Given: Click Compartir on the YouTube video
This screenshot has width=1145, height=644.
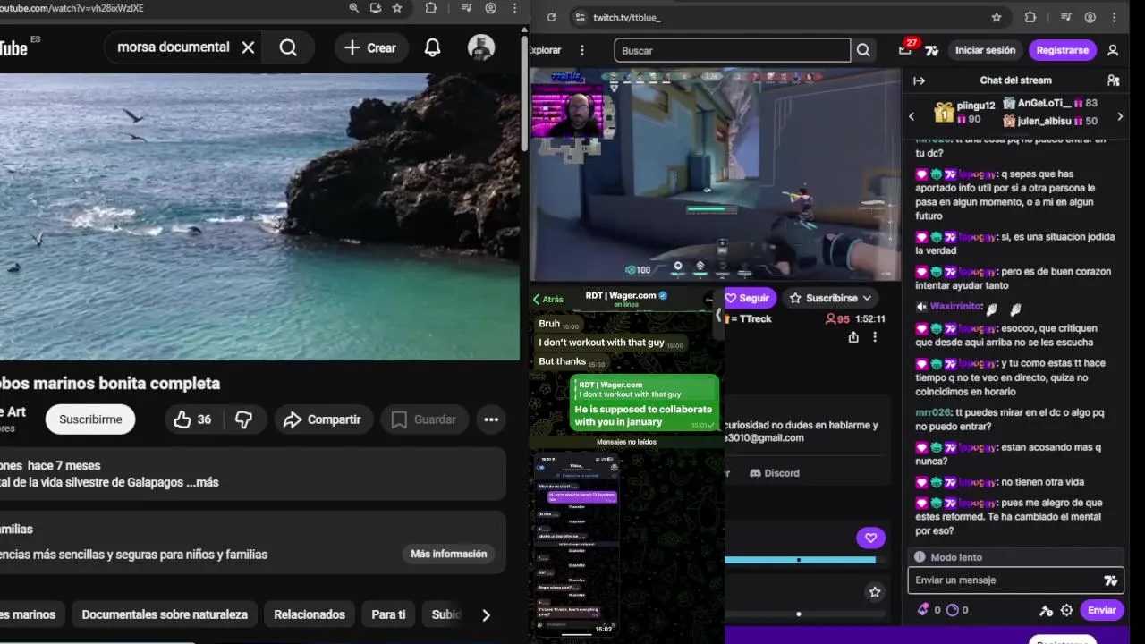Looking at the screenshot, I should pyautogui.click(x=322, y=419).
